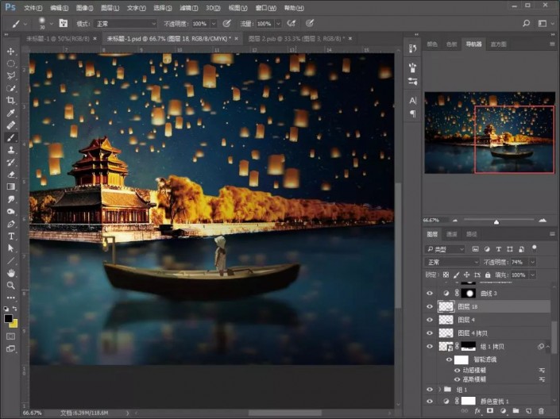Open the History panel icon
Viewport: 560px width, 419px height.
[x=413, y=48]
